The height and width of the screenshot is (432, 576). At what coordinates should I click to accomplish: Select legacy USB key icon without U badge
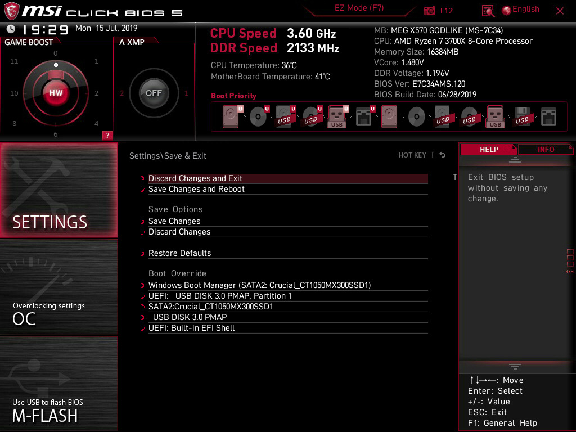(x=495, y=116)
